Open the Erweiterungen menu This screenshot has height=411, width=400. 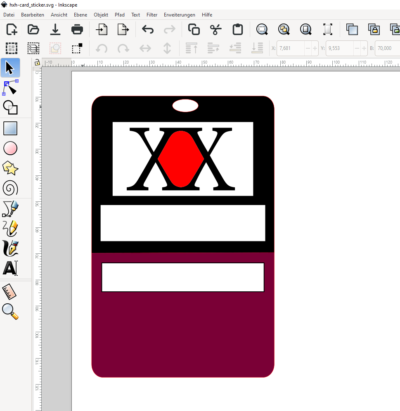[179, 15]
